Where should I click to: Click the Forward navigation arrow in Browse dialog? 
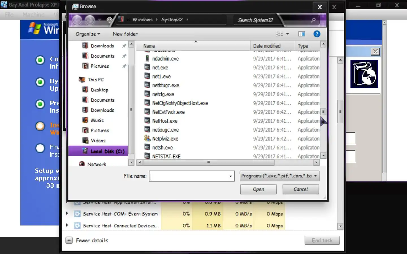(x=90, y=20)
